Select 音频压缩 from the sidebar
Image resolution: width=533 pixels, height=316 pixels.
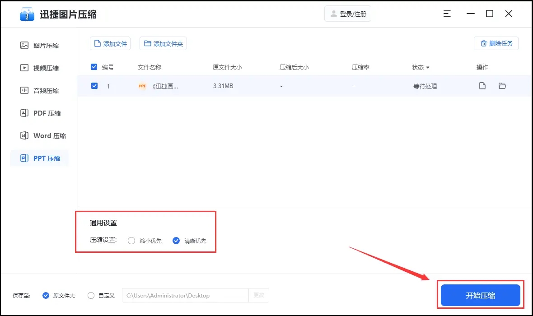pos(40,91)
